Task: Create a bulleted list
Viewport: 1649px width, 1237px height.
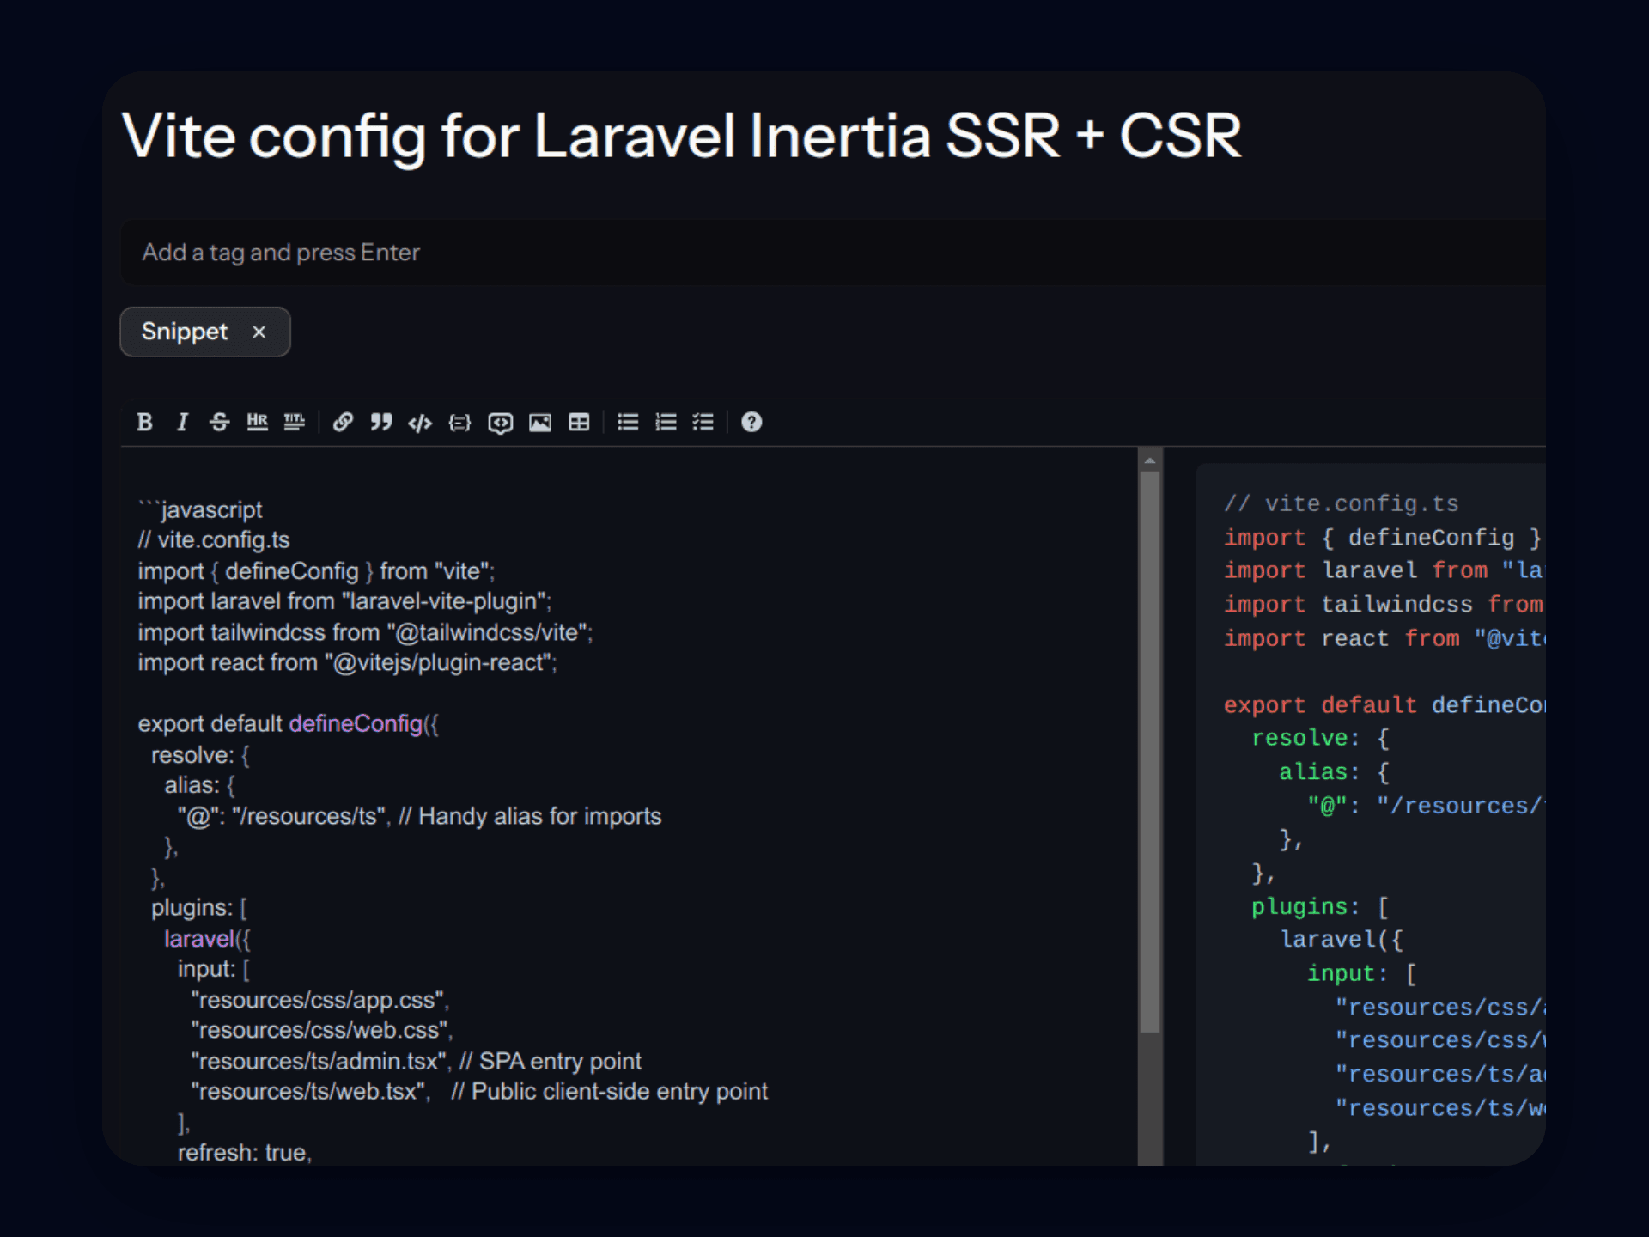Action: tap(628, 422)
